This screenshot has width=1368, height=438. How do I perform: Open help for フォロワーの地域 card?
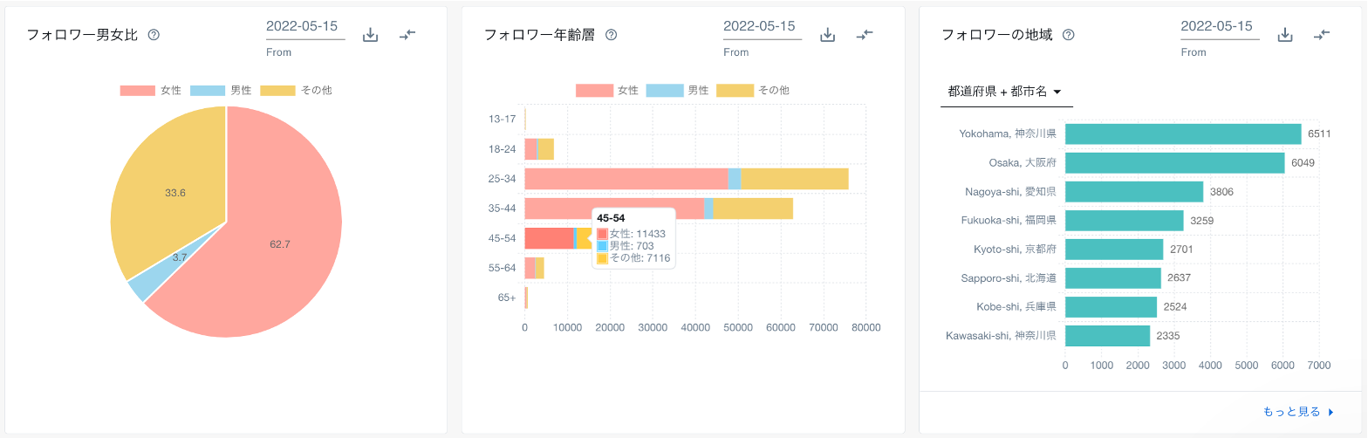click(1068, 35)
